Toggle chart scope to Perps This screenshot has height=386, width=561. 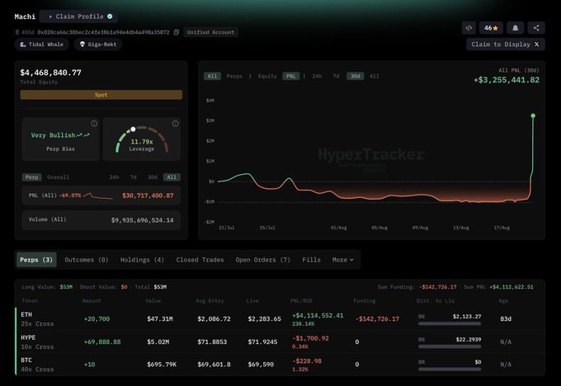[234, 76]
